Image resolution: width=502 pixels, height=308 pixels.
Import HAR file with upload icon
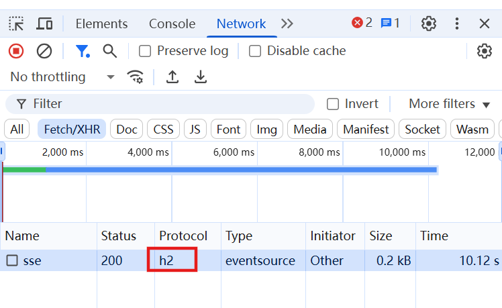172,77
